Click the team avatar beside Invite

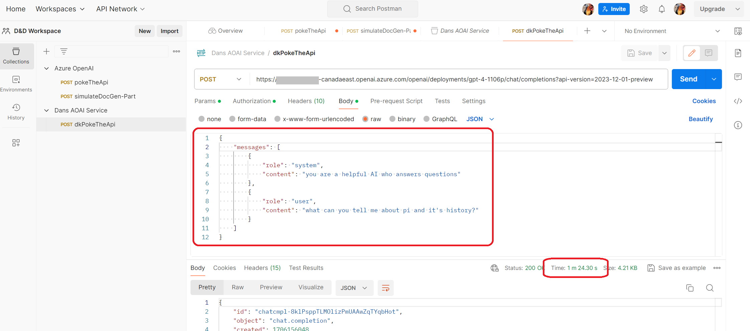[x=588, y=9]
